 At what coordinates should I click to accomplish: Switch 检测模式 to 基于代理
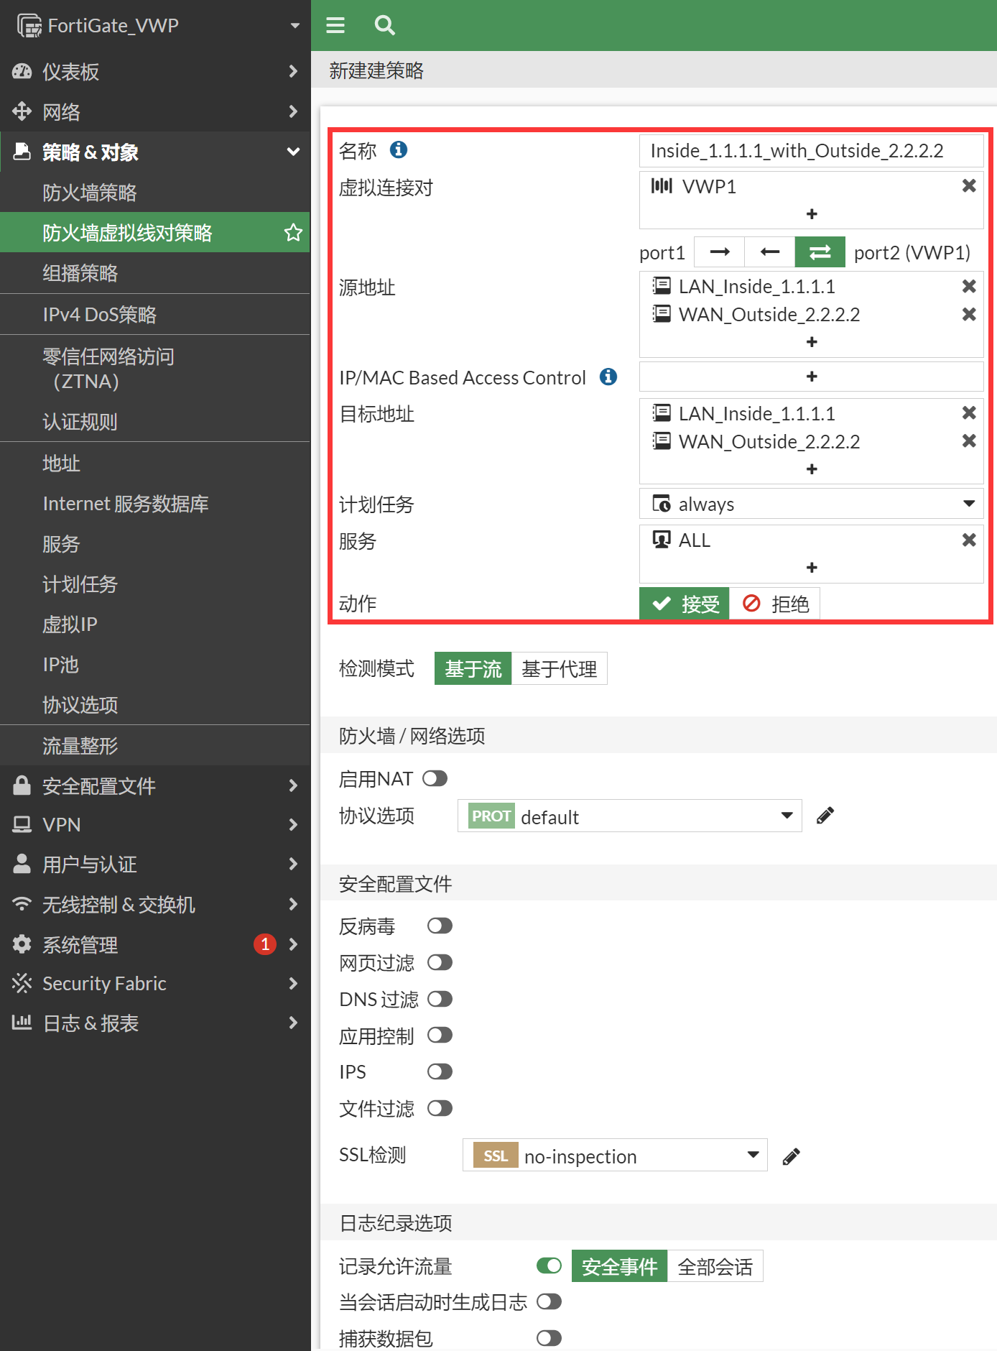[559, 669]
